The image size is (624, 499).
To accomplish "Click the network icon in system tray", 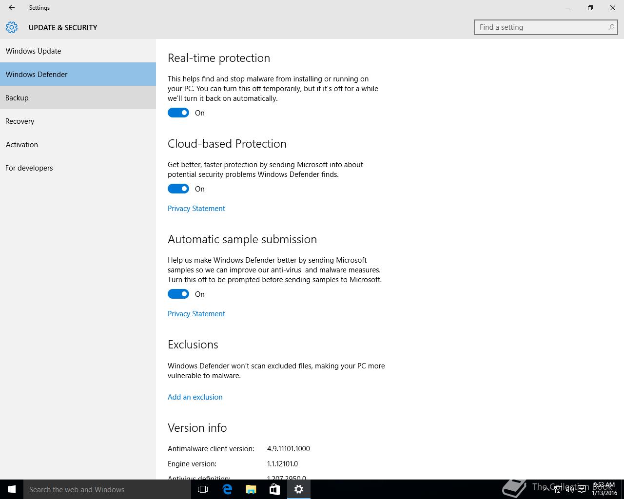I will [558, 489].
